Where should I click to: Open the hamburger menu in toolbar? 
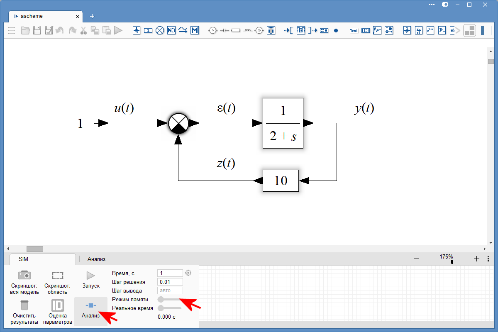[12, 30]
